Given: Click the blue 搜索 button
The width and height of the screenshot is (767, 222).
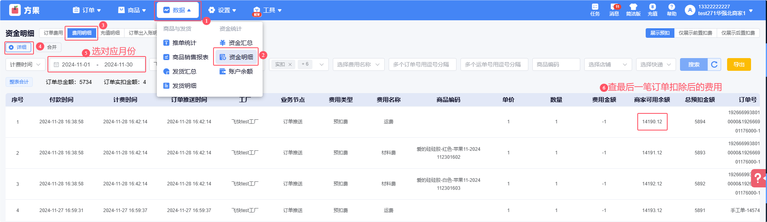Looking at the screenshot, I should (x=694, y=64).
